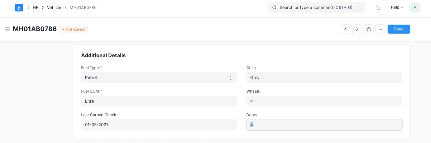Open the user avatar profile menu
The image size is (431, 143).
[415, 8]
